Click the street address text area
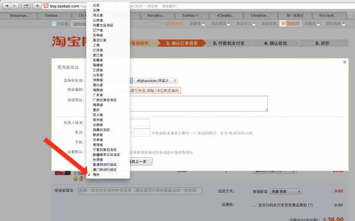355x221 pixels. pos(199,103)
